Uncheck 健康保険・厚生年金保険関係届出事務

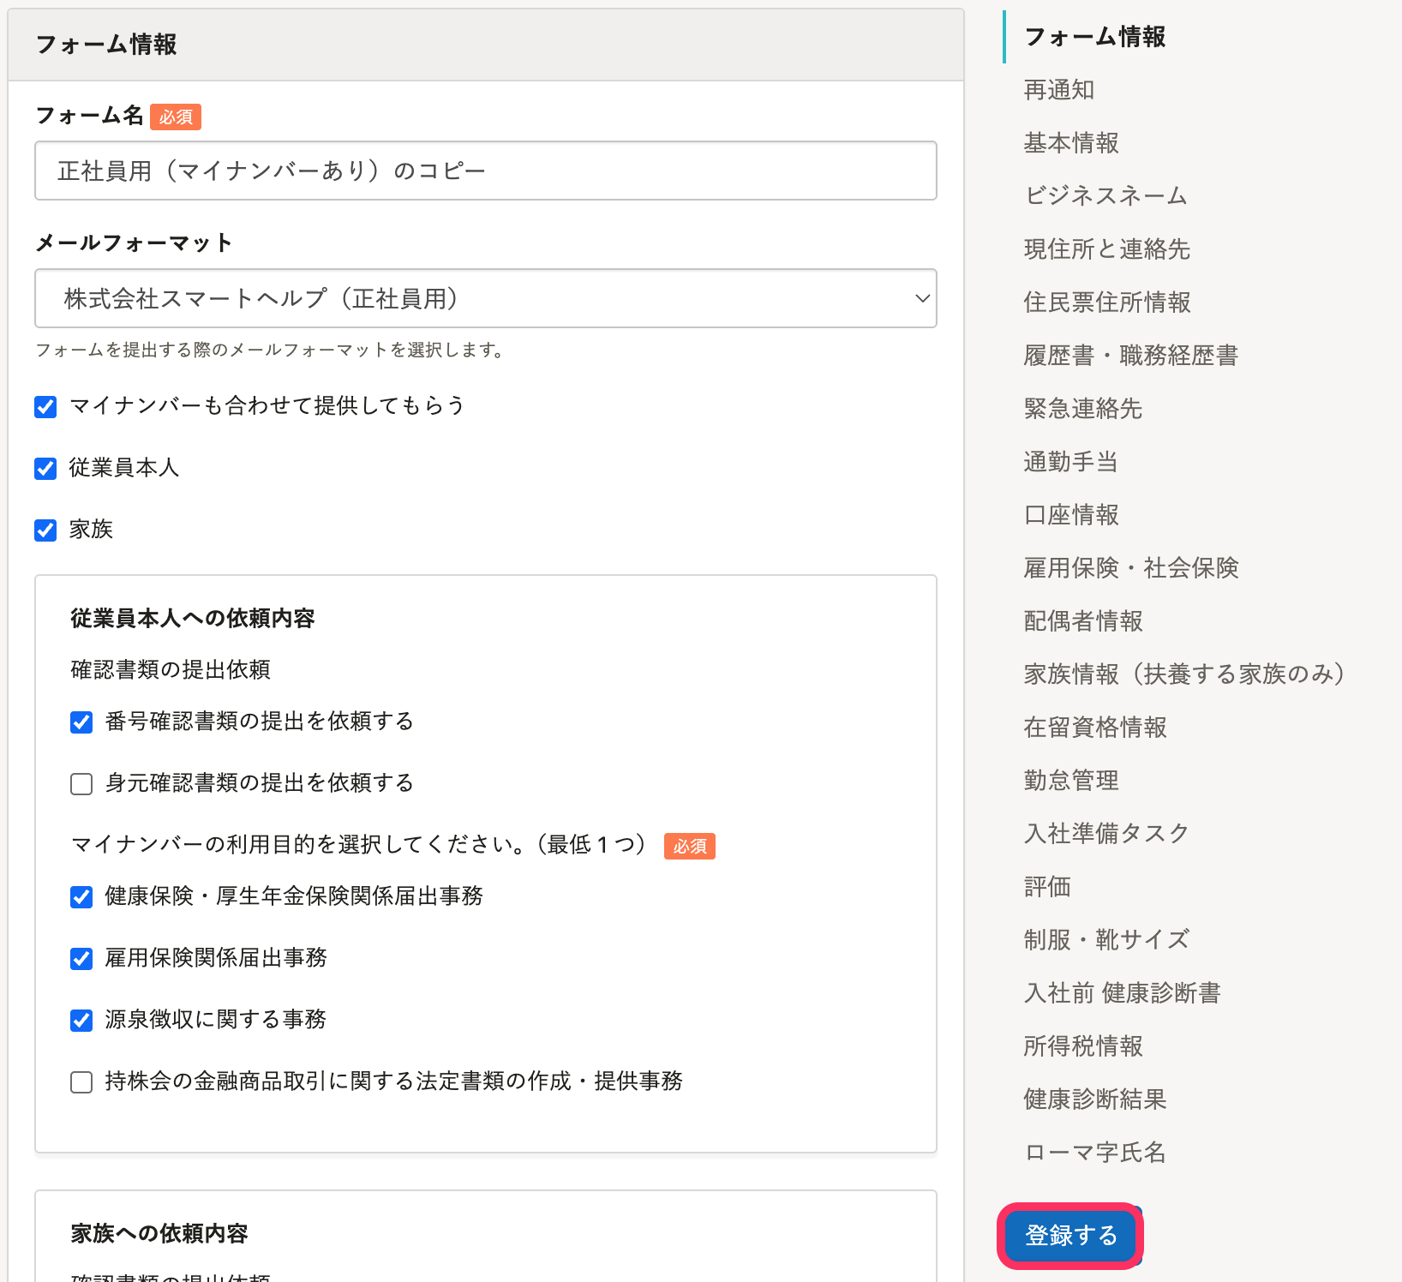pyautogui.click(x=81, y=896)
